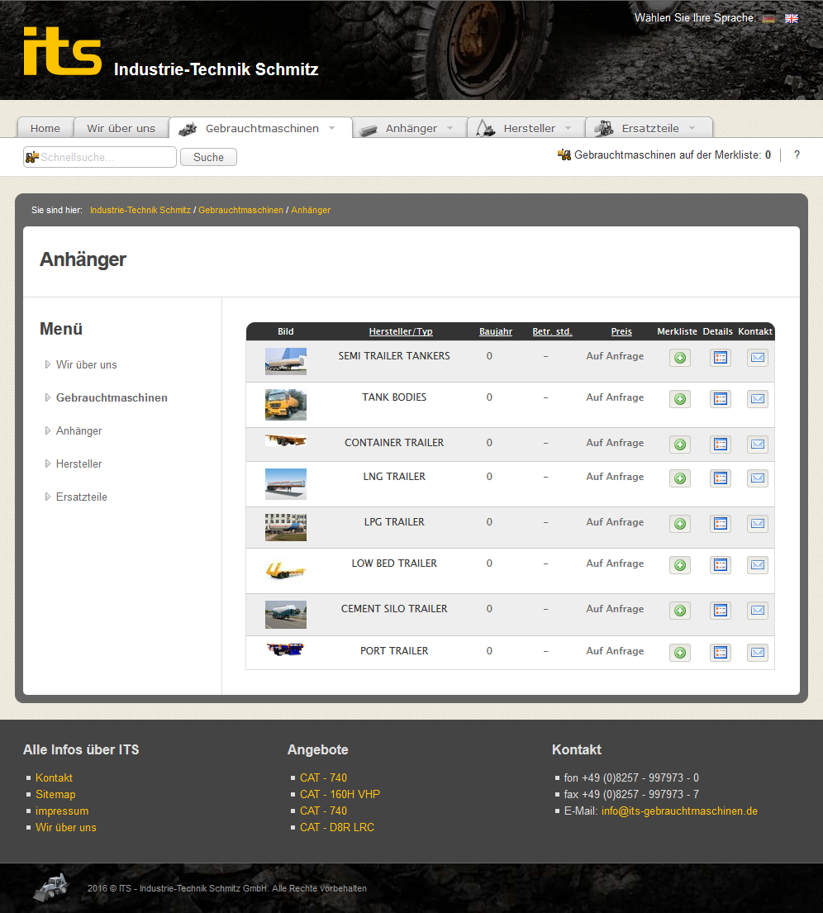
Task: Click contact envelope for CEMENT SILO TRAILER
Action: coord(757,611)
